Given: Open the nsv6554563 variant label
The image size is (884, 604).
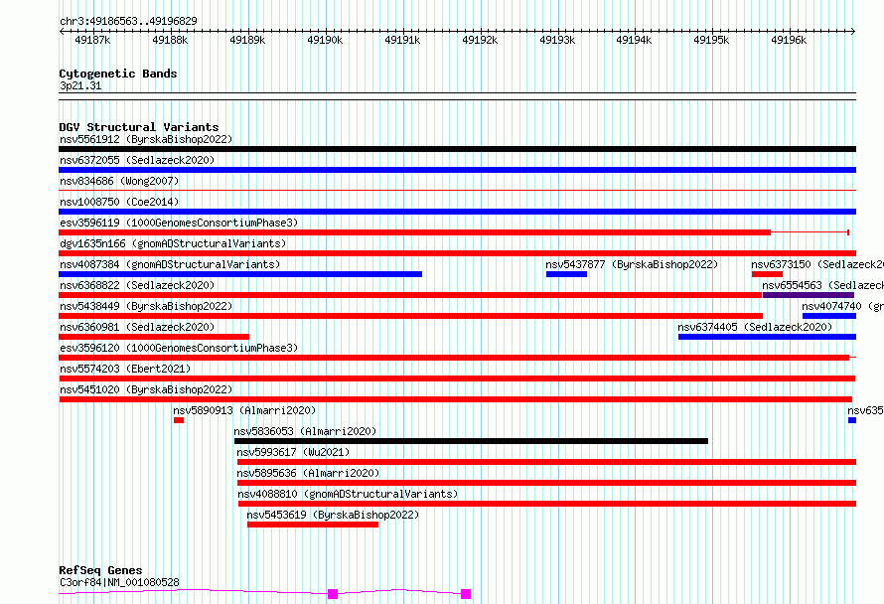Looking at the screenshot, I should tap(823, 285).
